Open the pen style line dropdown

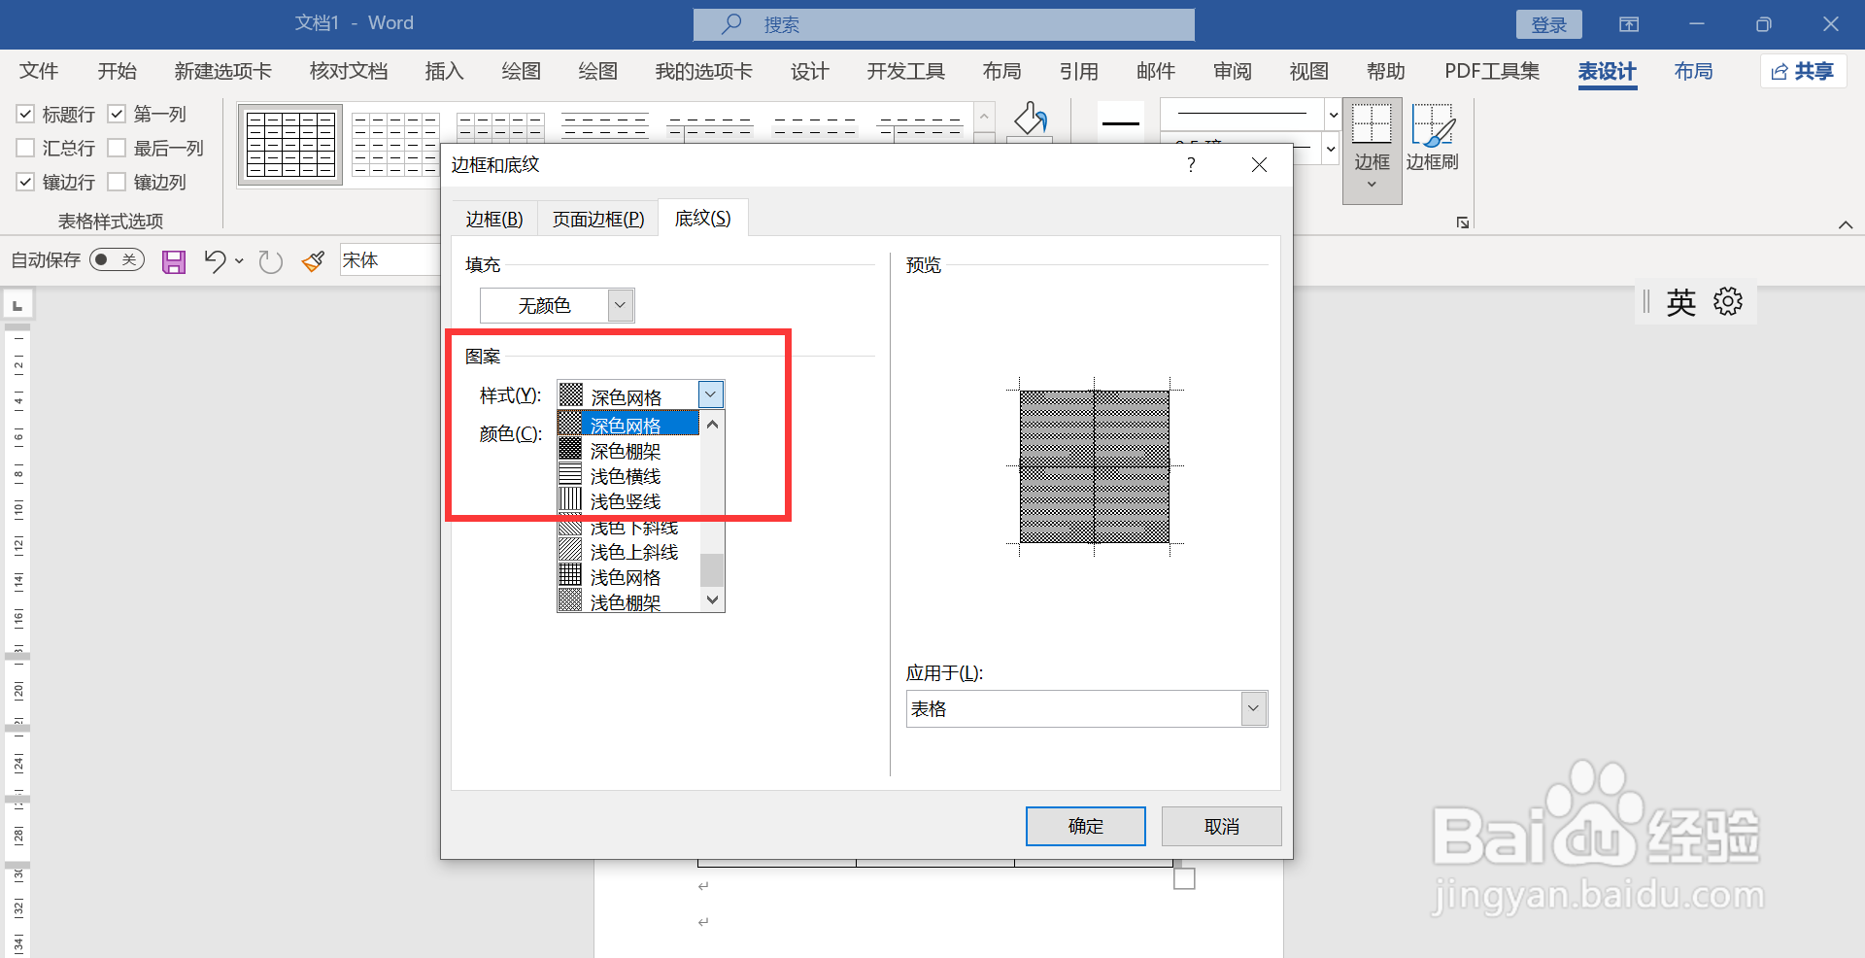tap(1334, 115)
